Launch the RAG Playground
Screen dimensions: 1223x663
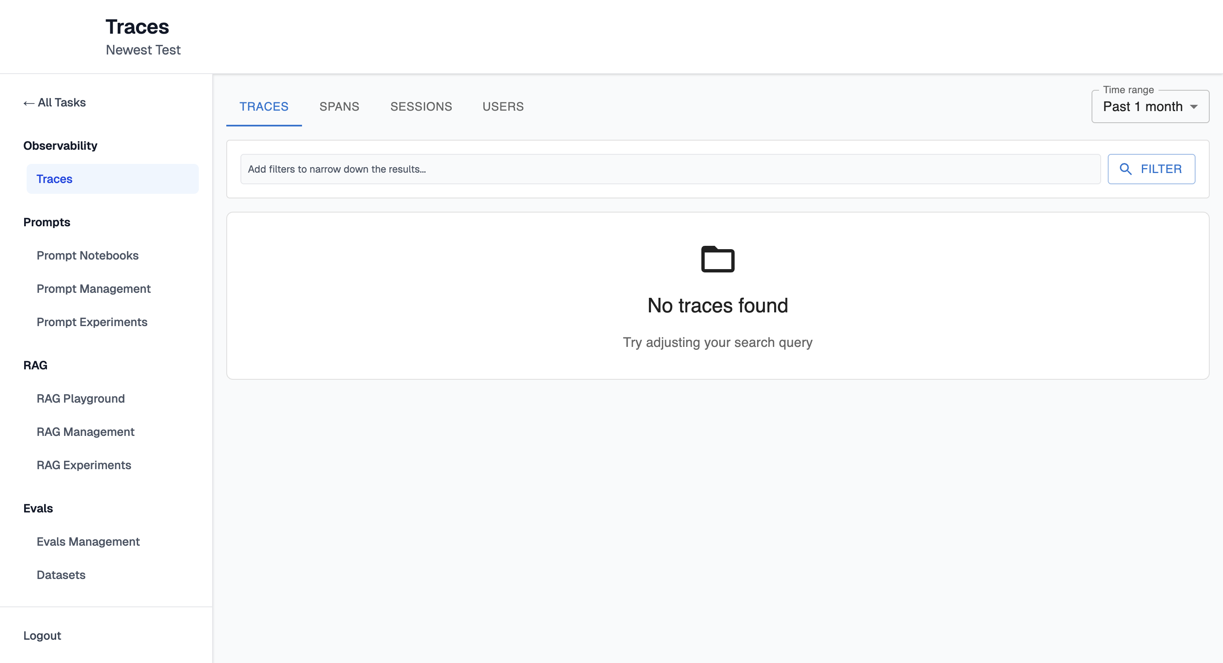point(81,398)
